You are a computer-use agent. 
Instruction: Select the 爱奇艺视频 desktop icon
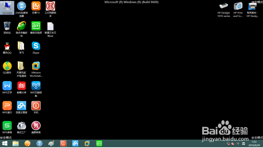coord(36,28)
